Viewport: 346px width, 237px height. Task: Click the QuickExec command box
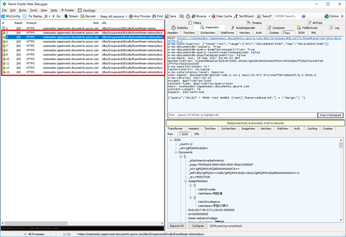[x=82, y=228]
